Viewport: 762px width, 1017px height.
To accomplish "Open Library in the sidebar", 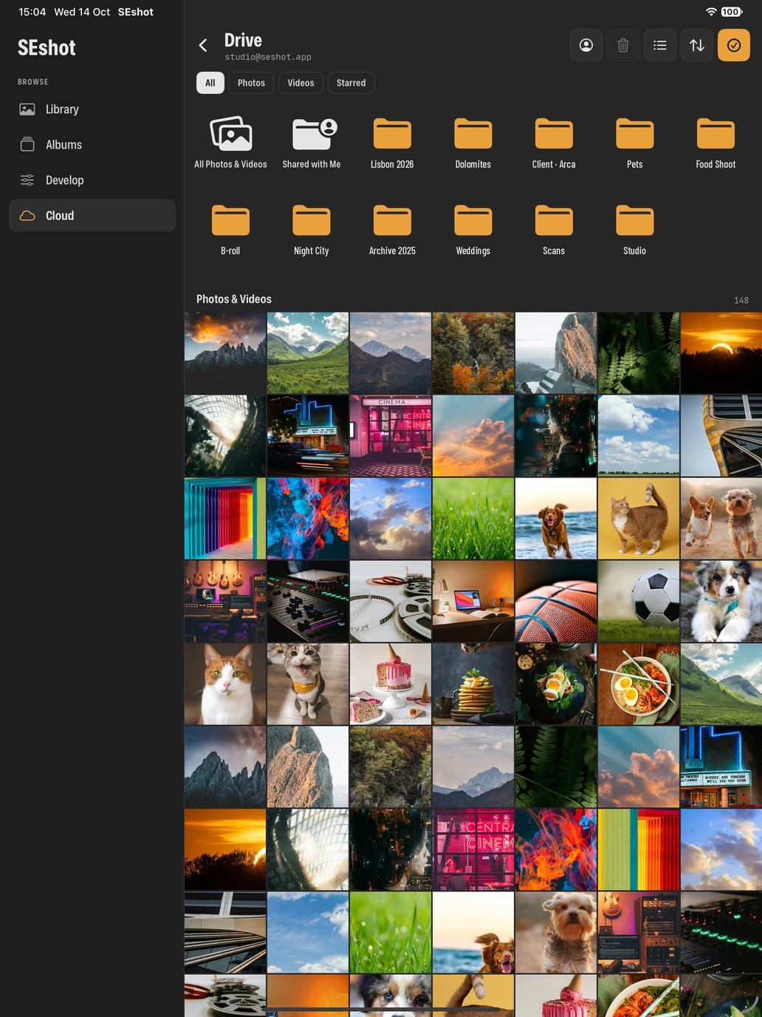I will tap(92, 109).
